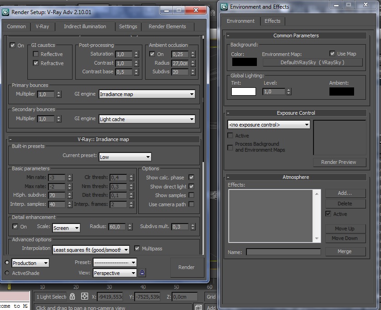Click the HSph. subdivs value field
381x310 pixels.
[57, 195]
